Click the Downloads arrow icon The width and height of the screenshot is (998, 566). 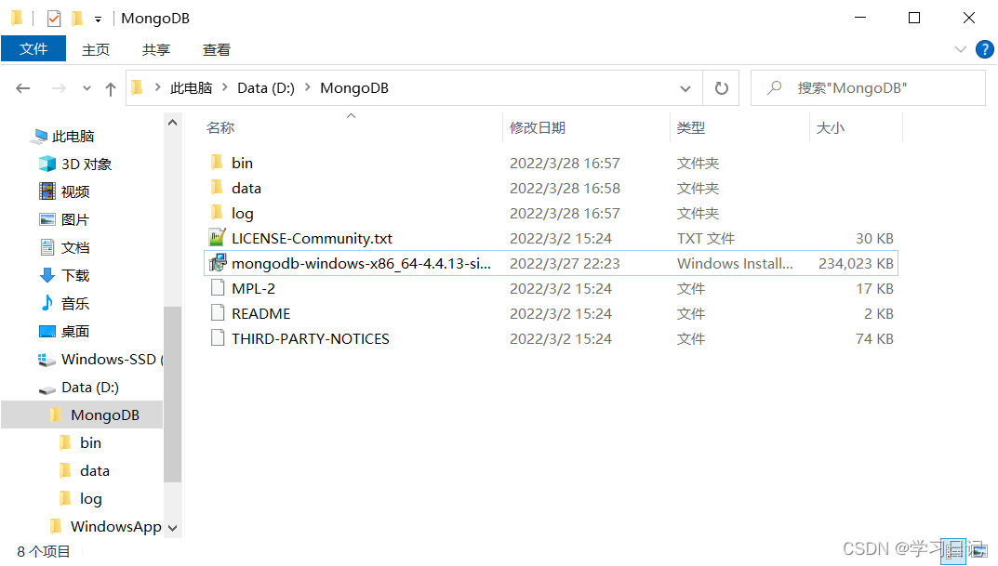pos(47,275)
